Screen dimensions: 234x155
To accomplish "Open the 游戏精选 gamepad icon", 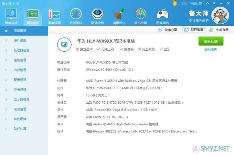I will click(162, 16).
